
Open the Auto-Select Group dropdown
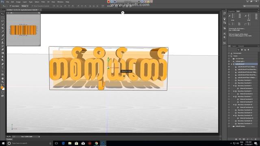25,6
